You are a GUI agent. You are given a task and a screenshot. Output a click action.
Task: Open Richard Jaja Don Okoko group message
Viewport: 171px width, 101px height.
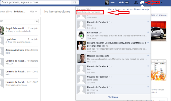[x=113, y=47]
